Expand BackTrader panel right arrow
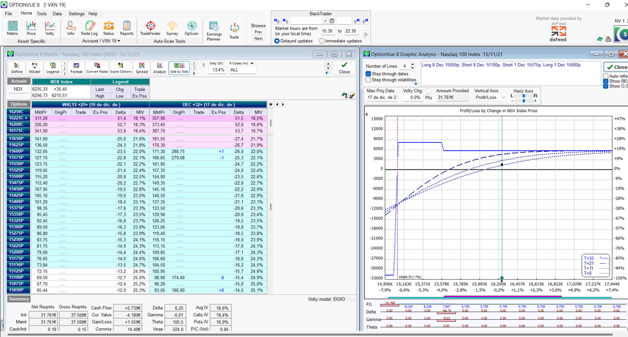 point(366,34)
